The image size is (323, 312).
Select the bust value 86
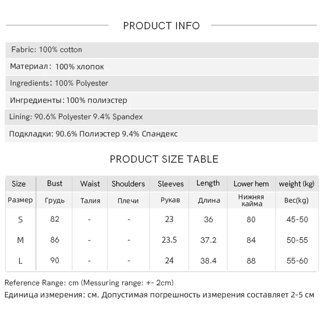(x=55, y=240)
